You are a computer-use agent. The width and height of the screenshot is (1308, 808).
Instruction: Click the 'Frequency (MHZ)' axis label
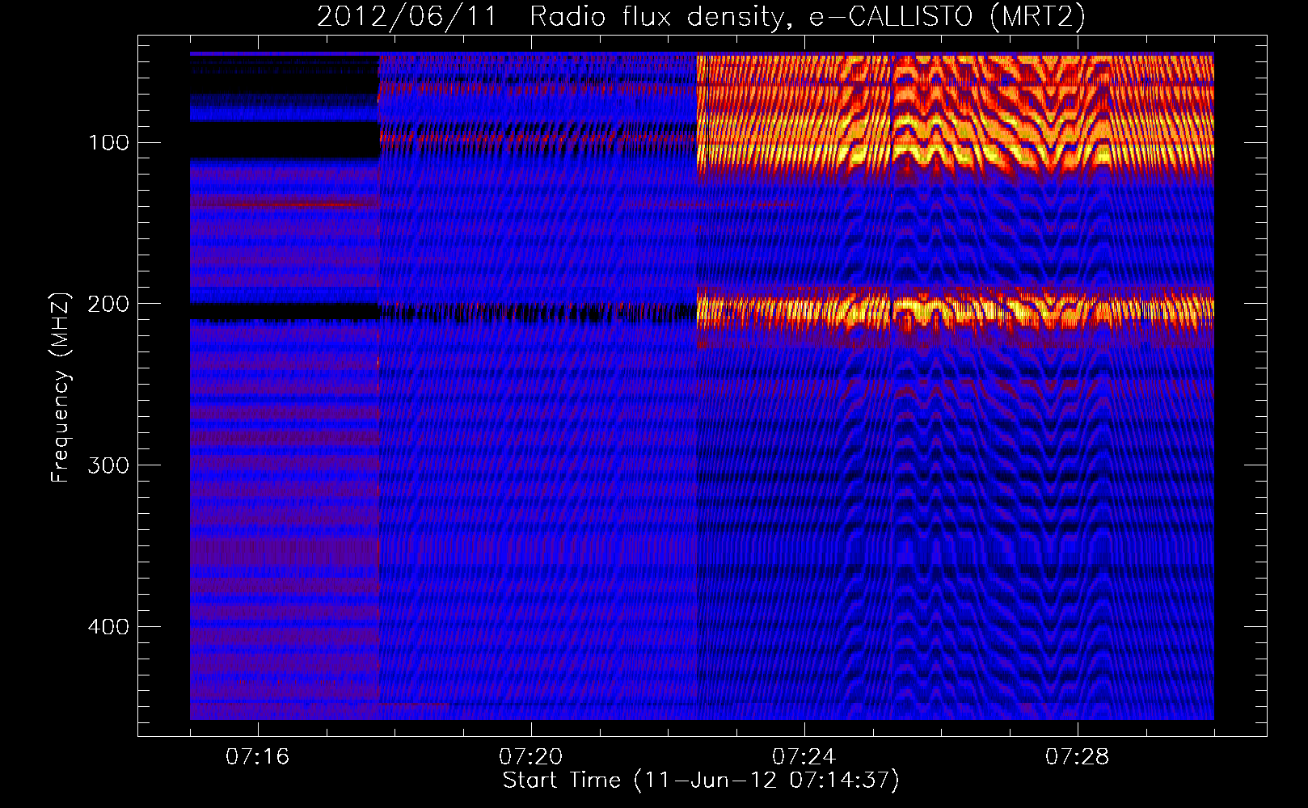click(x=61, y=388)
